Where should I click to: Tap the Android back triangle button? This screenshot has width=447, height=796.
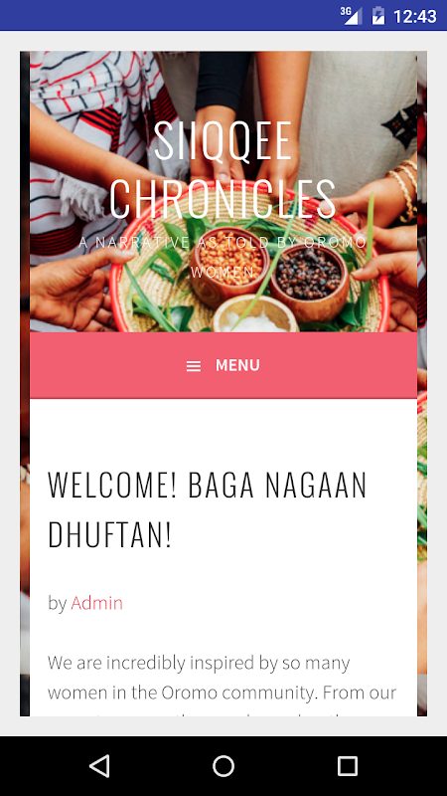[x=99, y=765]
